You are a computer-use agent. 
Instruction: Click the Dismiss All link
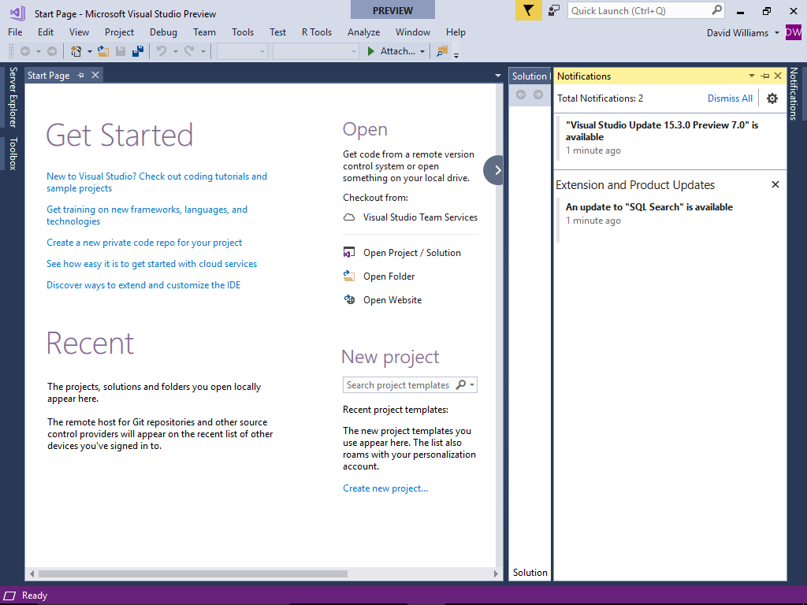[x=730, y=98]
